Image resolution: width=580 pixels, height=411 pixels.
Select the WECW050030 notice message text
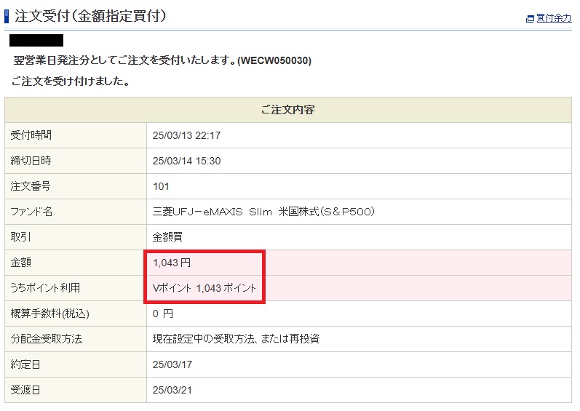click(162, 61)
